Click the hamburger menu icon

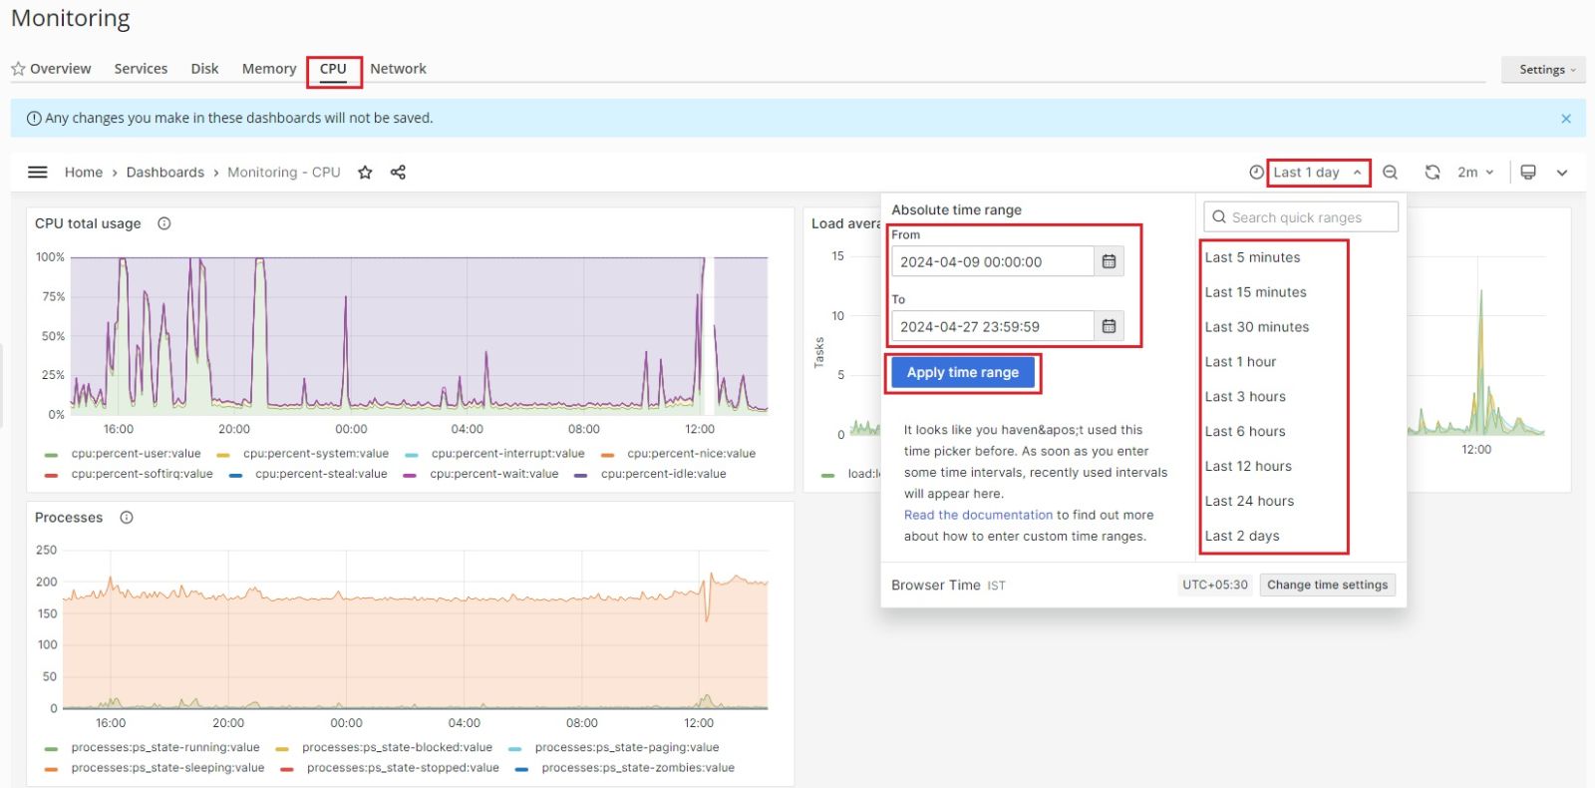pos(38,173)
